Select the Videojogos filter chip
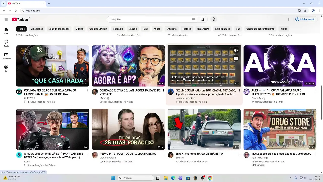The image size is (323, 182). [37, 29]
